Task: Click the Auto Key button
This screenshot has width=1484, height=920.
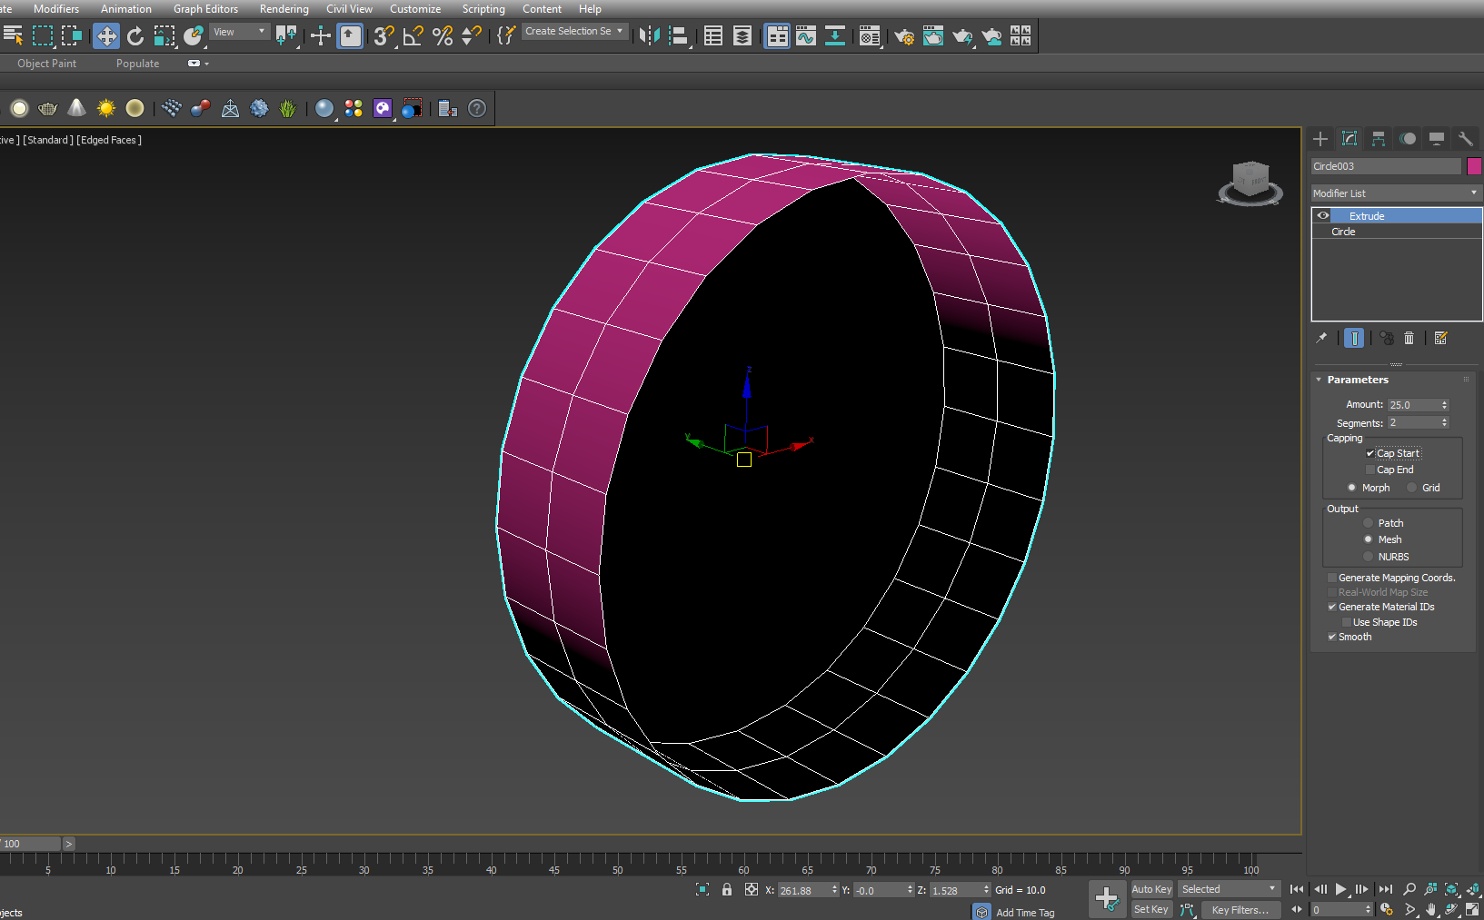Action: click(x=1150, y=889)
